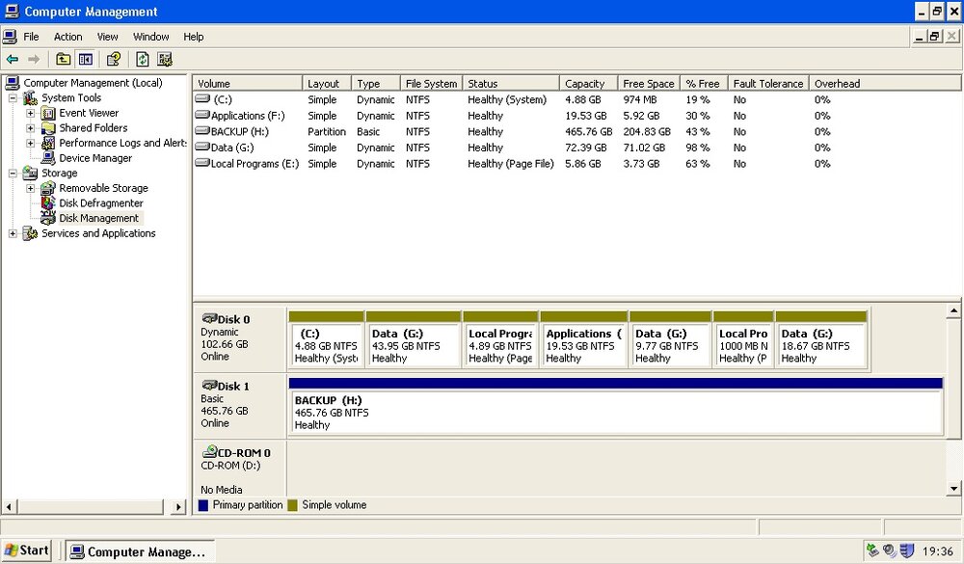This screenshot has height=564, width=964.
Task: Click the tree pane scroll right arrow
Action: click(178, 507)
